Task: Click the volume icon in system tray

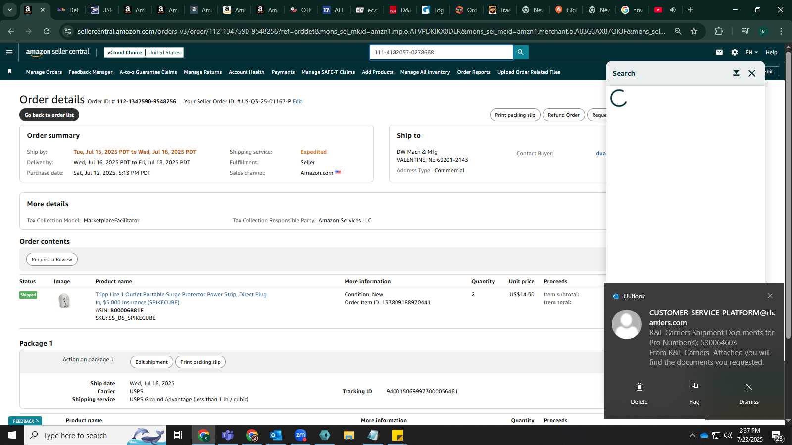Action: click(728, 435)
